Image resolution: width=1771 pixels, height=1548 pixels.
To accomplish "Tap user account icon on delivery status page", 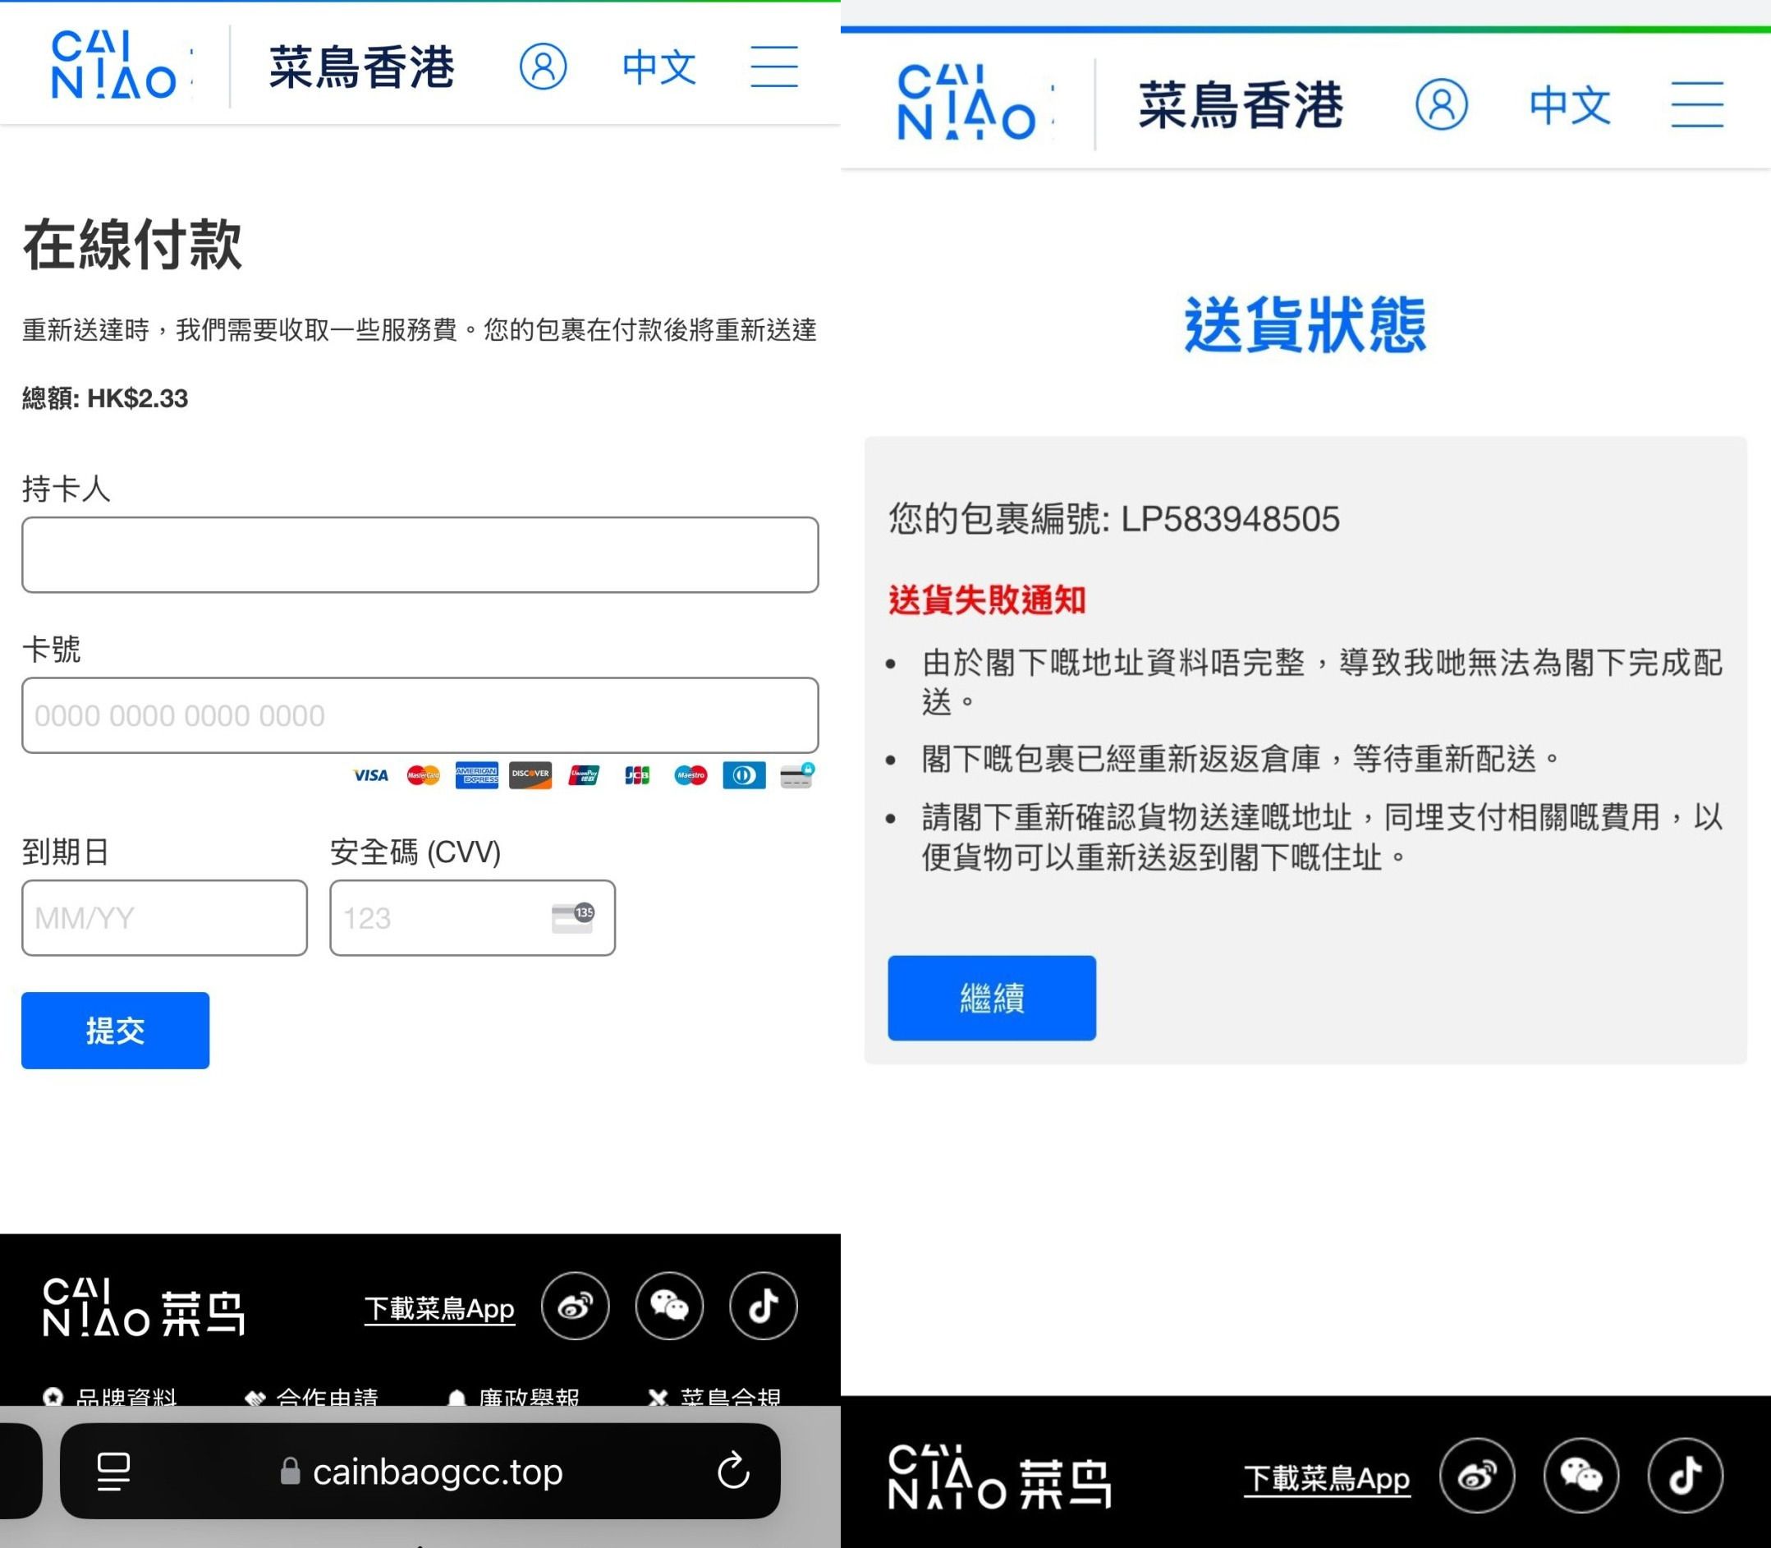I will click(1440, 104).
